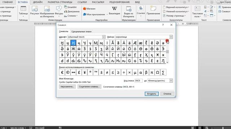This screenshot has width=231, height=129.
Task: Insert a SmartArt graphic
Action: click(x=70, y=7)
